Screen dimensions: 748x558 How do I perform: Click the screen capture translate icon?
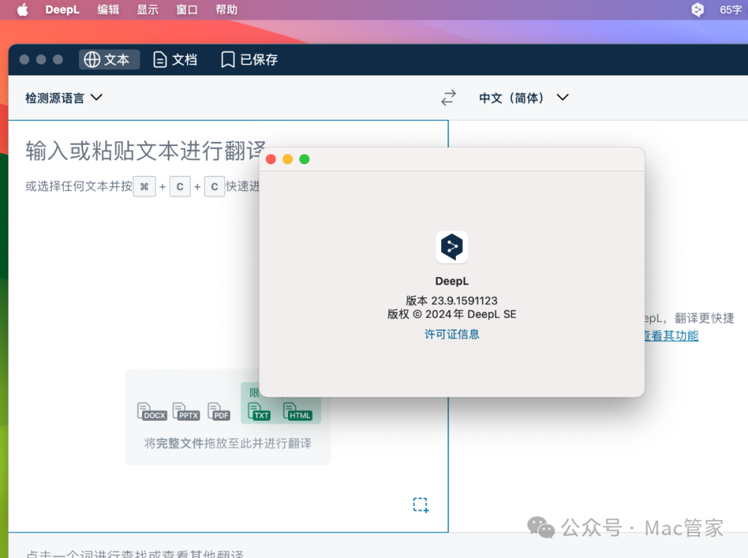[420, 505]
